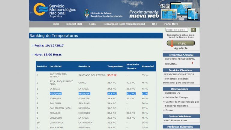Go to Descarga de Datos / Data Download
The width and height of the screenshot is (231, 130).
(x=124, y=24)
